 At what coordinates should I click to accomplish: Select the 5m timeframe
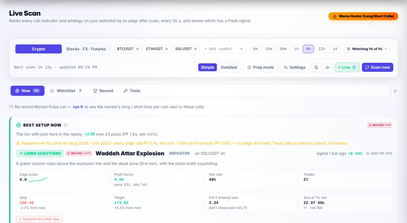255,49
